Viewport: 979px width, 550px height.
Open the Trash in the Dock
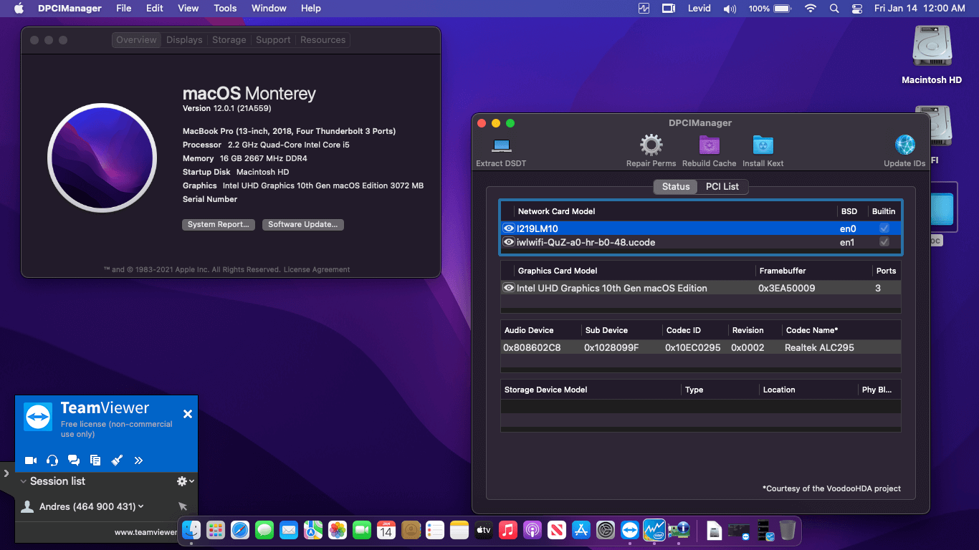pos(788,530)
